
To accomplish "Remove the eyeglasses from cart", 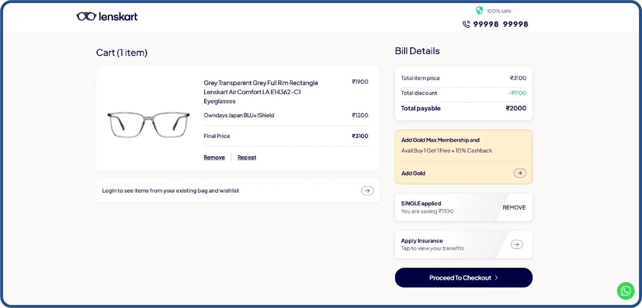I will click(x=214, y=157).
